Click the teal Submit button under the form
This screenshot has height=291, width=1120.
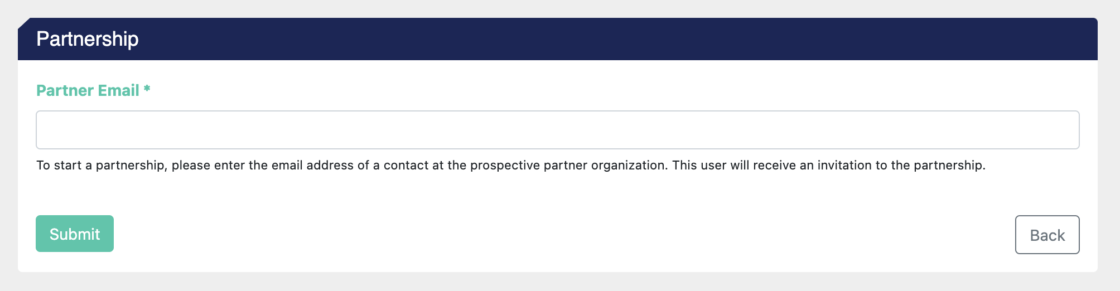click(75, 234)
